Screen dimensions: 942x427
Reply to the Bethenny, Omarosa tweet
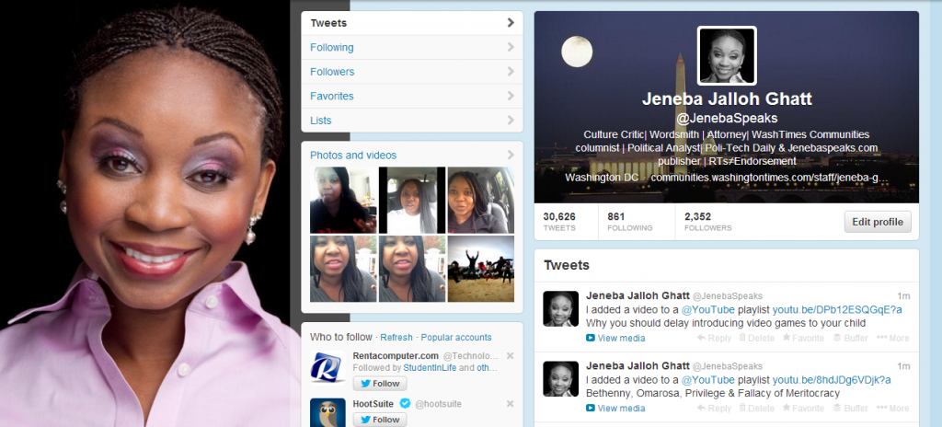tap(714, 408)
